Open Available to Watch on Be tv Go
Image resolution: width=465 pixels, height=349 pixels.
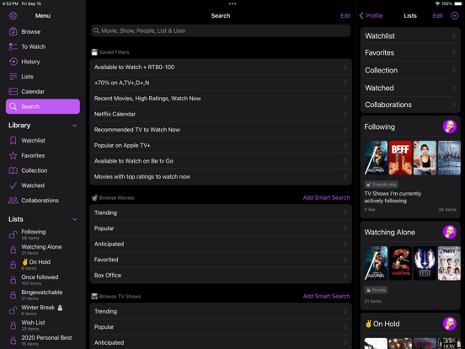tap(221, 161)
